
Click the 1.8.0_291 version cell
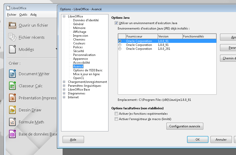click(164, 49)
